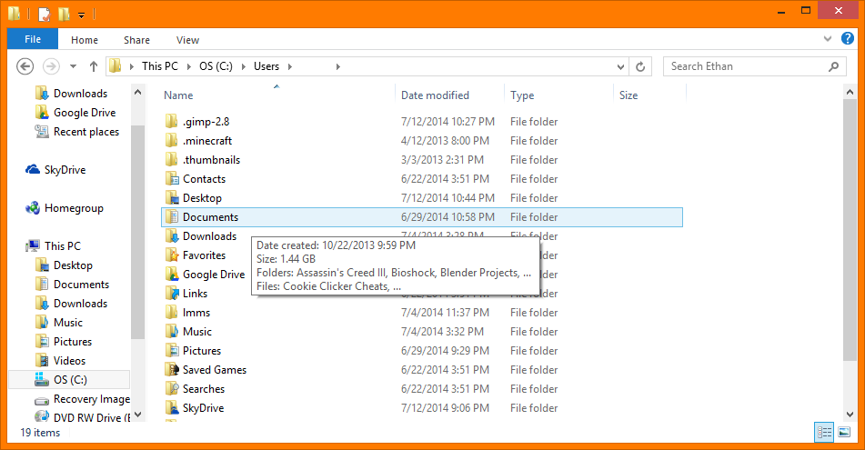Expand the ribbon with the chevron
The width and height of the screenshot is (865, 450).
tap(827, 39)
